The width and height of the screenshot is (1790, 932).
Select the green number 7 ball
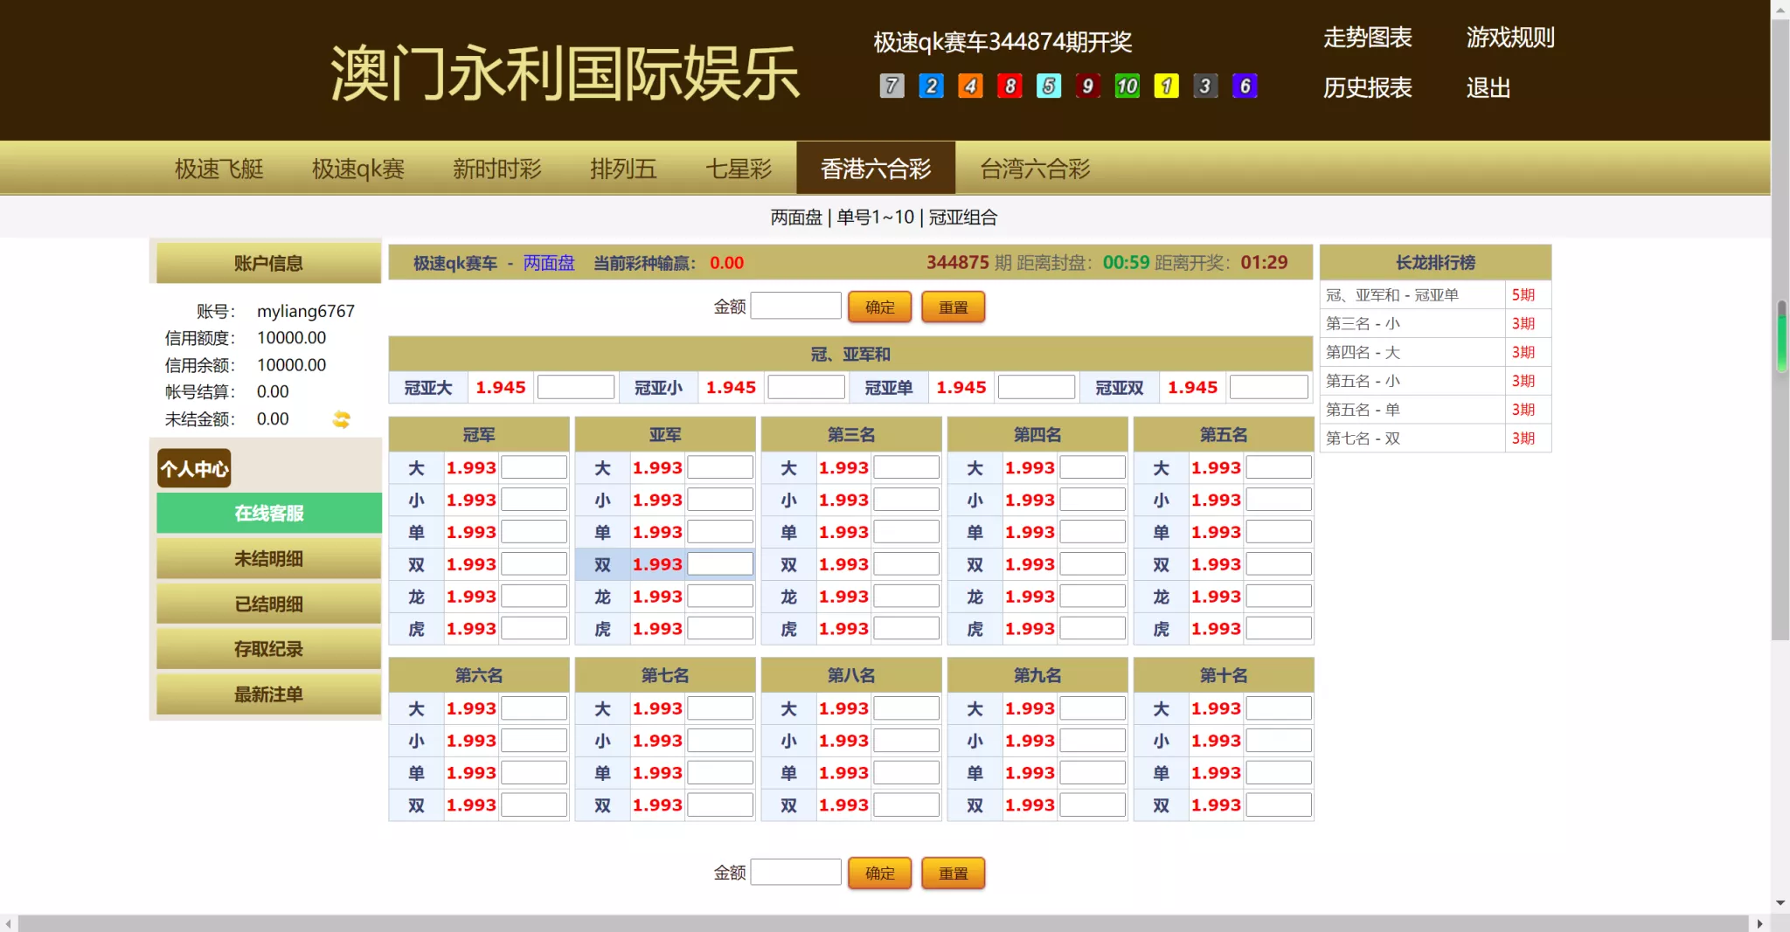point(891,86)
